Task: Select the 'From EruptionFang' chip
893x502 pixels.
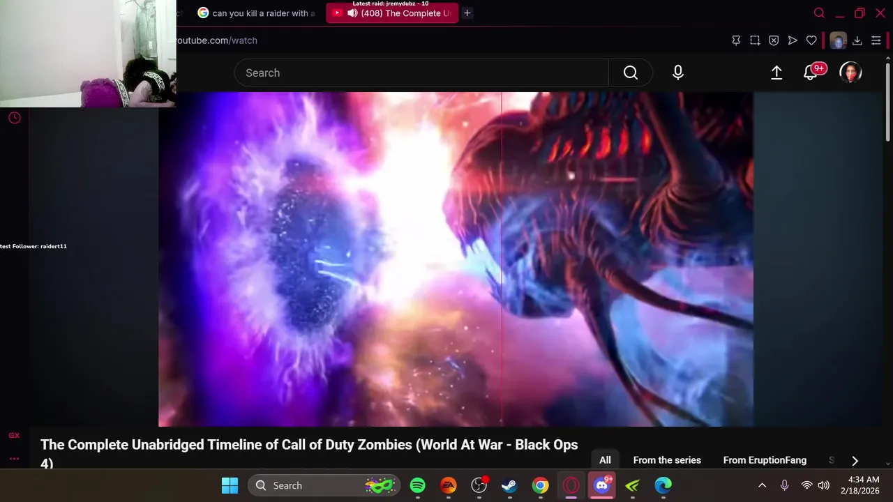Action: pyautogui.click(x=765, y=460)
